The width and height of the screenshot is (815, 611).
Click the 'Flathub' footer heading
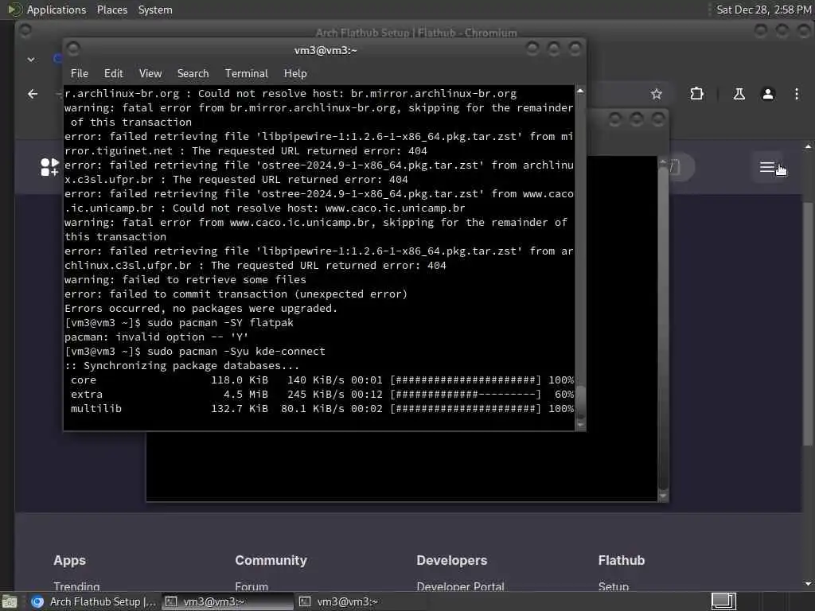pyautogui.click(x=621, y=561)
